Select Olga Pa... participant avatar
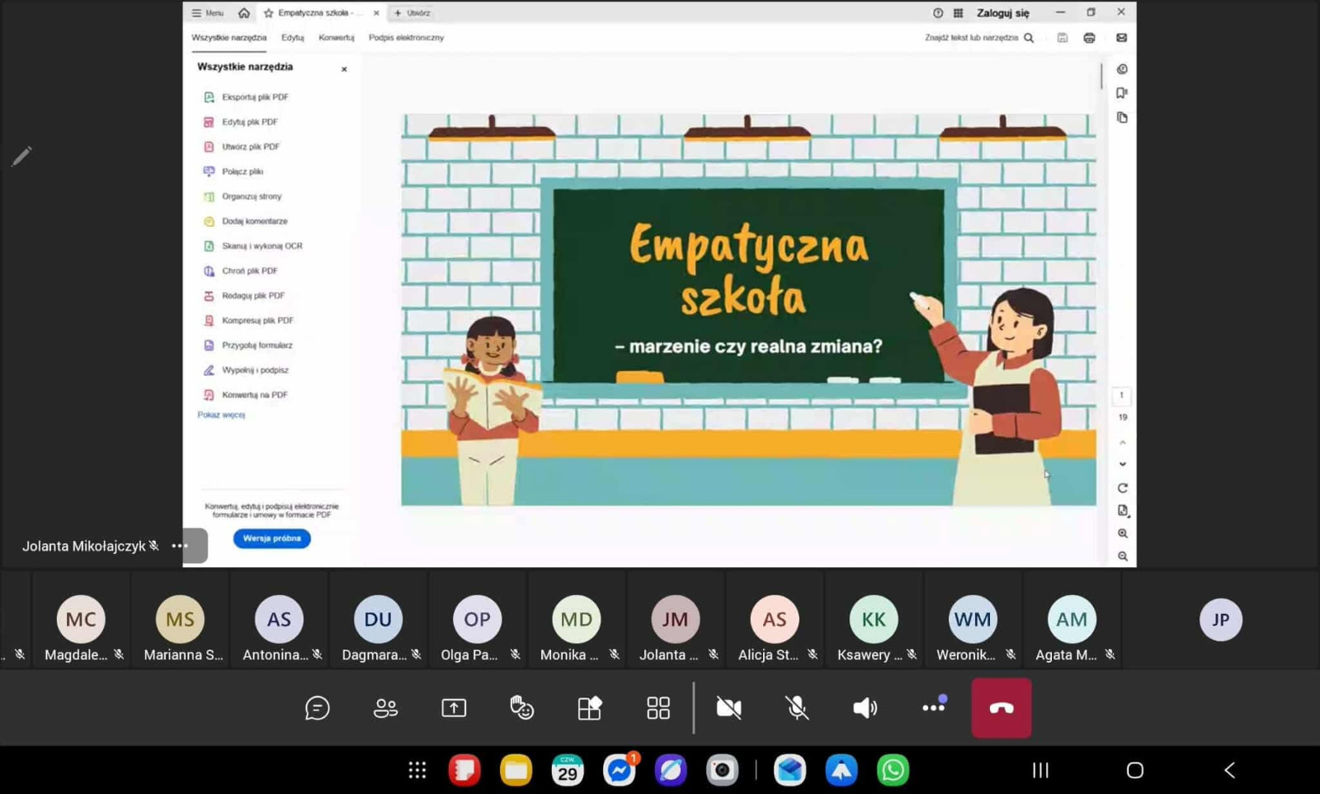This screenshot has width=1320, height=794. [x=477, y=619]
